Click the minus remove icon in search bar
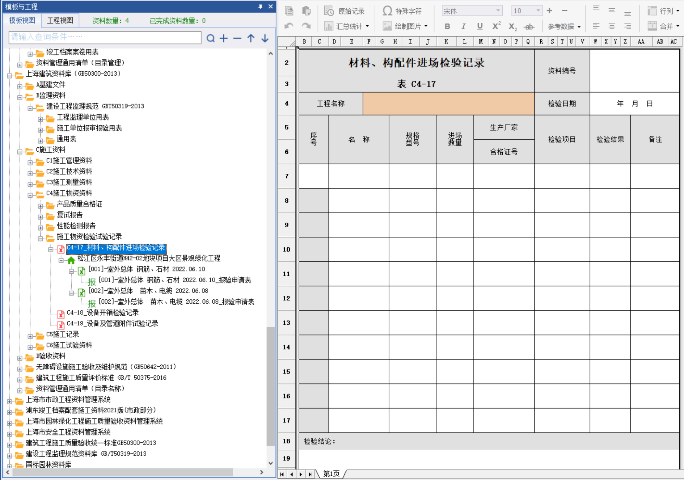684x480 pixels. click(x=237, y=38)
